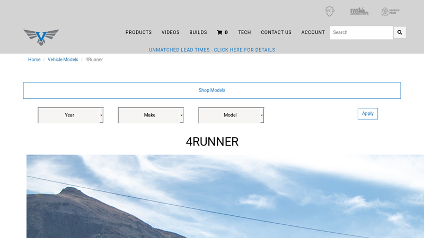Open the Fat American Mfg. logo
The width and height of the screenshot is (424, 238).
(359, 11)
